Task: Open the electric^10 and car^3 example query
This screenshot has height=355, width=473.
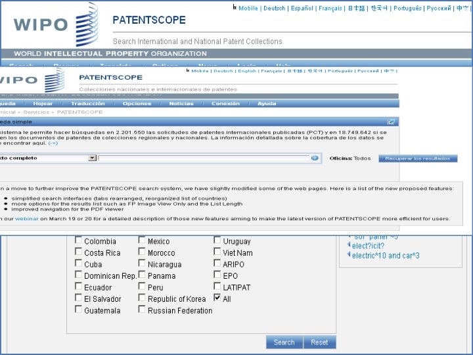Action: (x=386, y=256)
